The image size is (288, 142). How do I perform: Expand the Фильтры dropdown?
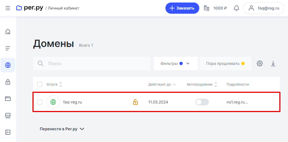point(175,63)
